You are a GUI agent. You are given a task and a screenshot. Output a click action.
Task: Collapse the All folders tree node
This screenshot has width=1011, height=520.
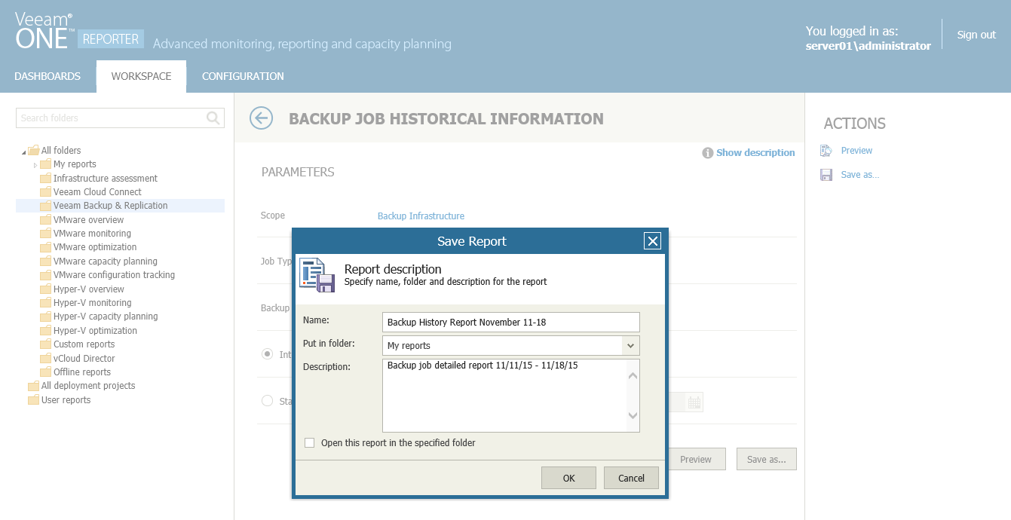coord(23,152)
